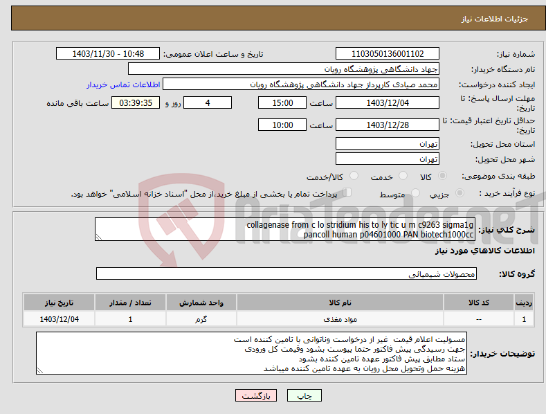This screenshot has width=546, height=414.
Task: Click the delivery city field تهران
Action: pyautogui.click(x=388, y=159)
